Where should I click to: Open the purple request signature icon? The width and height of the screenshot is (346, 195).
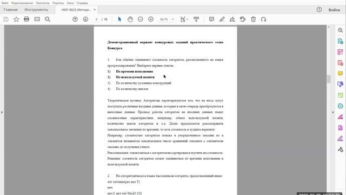coord(340,139)
